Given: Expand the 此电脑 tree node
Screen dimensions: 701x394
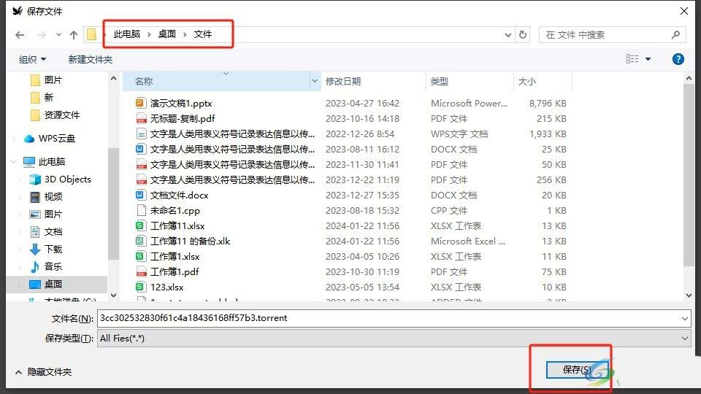Looking at the screenshot, I should click(15, 162).
